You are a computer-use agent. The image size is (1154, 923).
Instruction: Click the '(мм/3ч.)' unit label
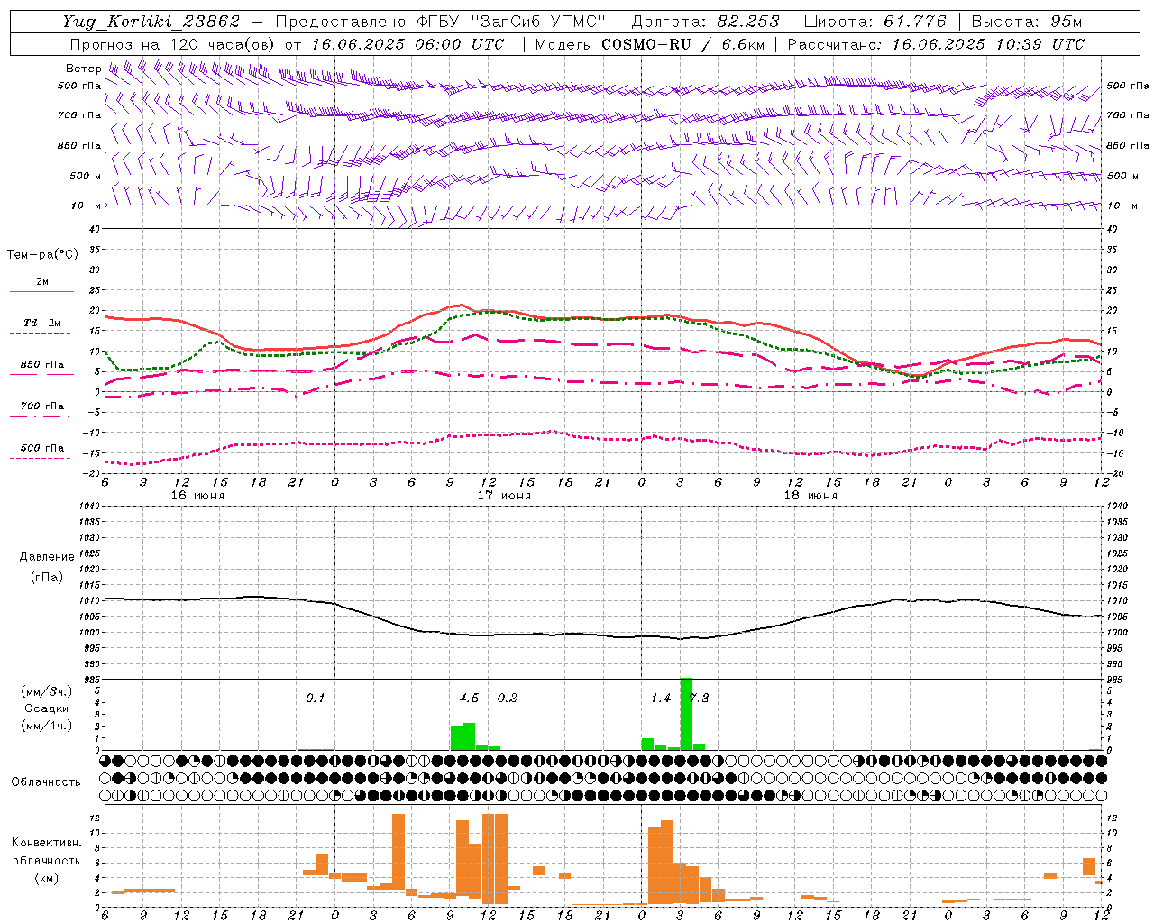[x=47, y=691]
